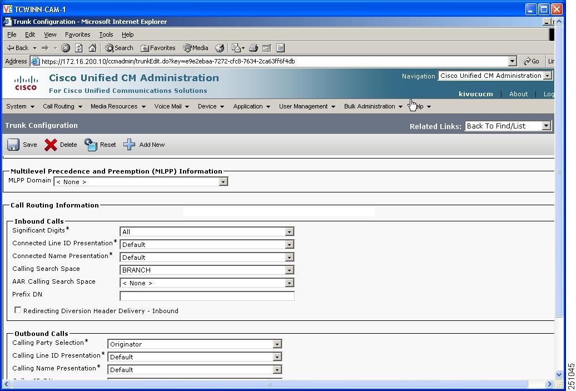576x391 pixels.
Task: Open the IE Favorites menu
Action: (x=77, y=34)
